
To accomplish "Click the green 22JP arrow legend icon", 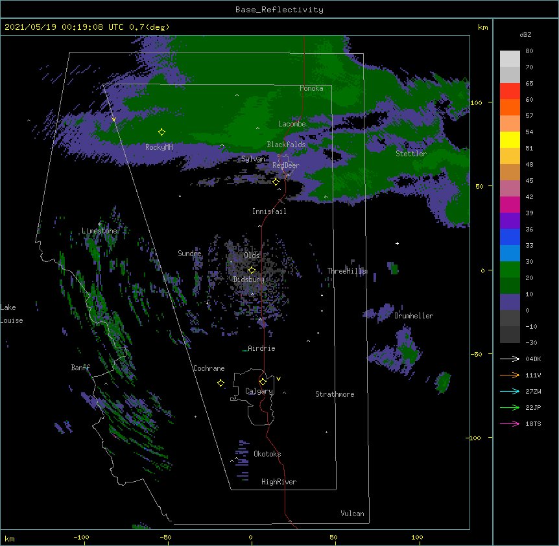I will (x=510, y=408).
